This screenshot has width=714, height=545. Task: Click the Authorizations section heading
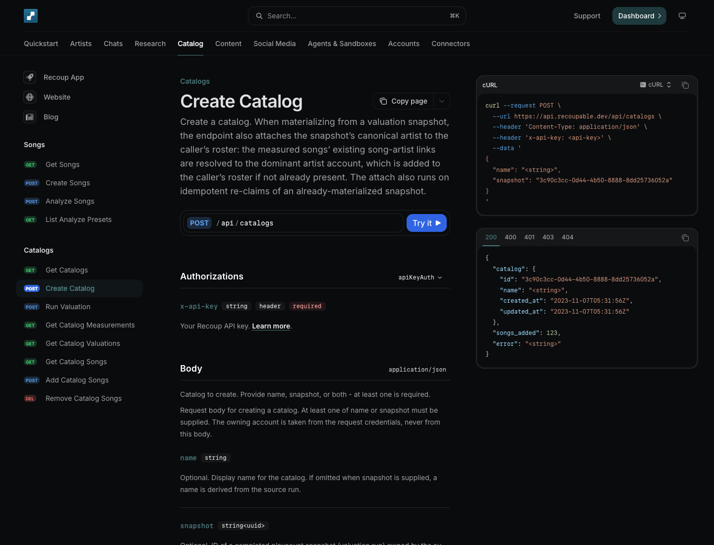[212, 276]
